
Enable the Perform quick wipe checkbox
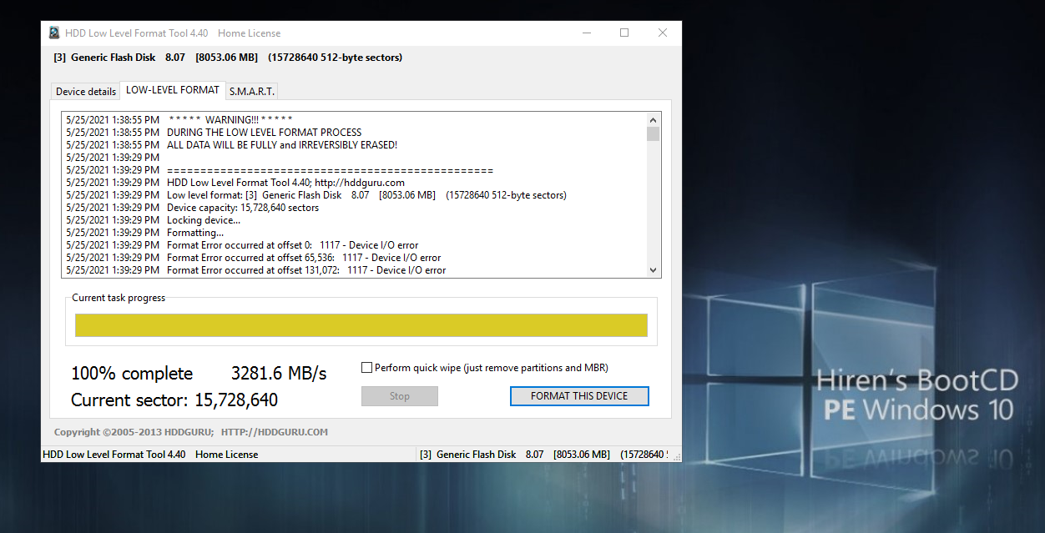pyautogui.click(x=366, y=368)
